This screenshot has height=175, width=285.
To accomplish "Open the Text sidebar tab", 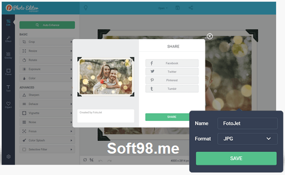I will [8, 88].
